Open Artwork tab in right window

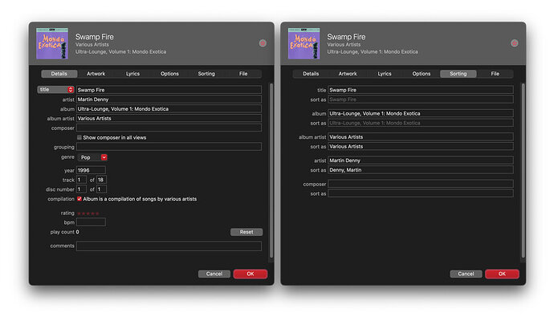[x=348, y=74]
